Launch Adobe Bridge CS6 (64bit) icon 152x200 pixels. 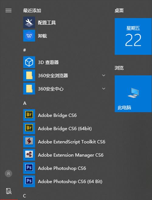(29, 128)
